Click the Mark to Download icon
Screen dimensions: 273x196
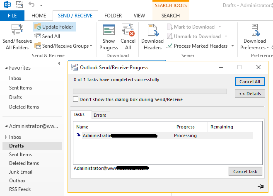[x=169, y=27]
